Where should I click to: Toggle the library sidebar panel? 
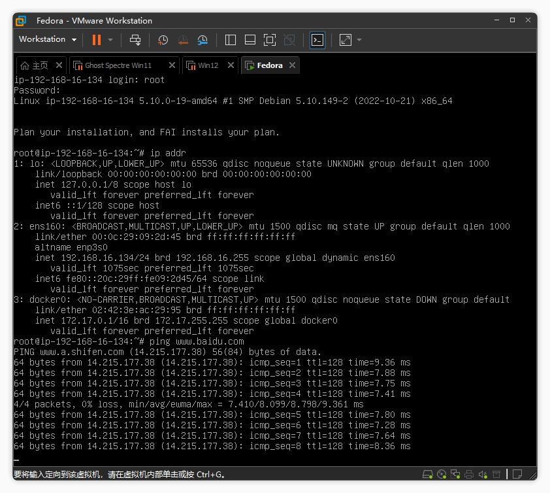tap(230, 40)
